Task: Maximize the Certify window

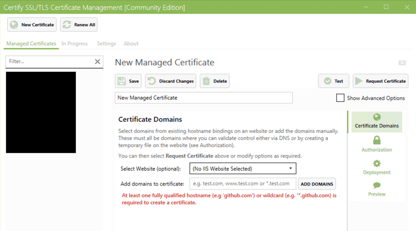Action: point(386,7)
